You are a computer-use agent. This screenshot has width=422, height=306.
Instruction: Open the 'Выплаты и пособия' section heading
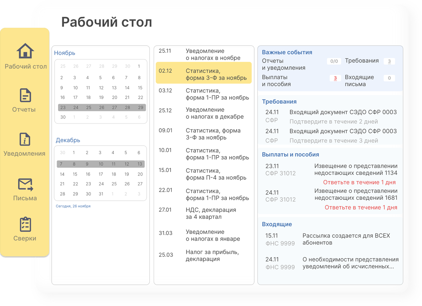[290, 154]
